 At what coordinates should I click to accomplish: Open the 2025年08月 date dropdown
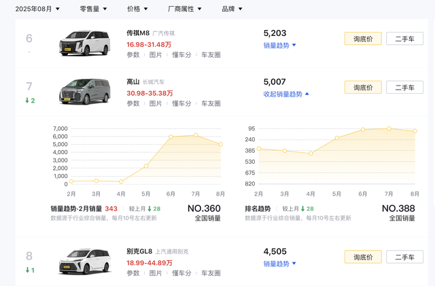point(37,9)
